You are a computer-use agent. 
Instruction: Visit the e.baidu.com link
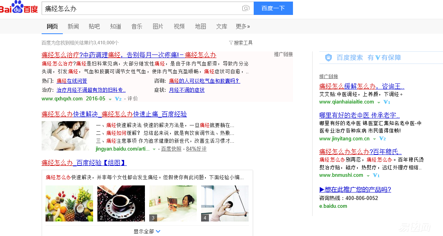[333, 206]
